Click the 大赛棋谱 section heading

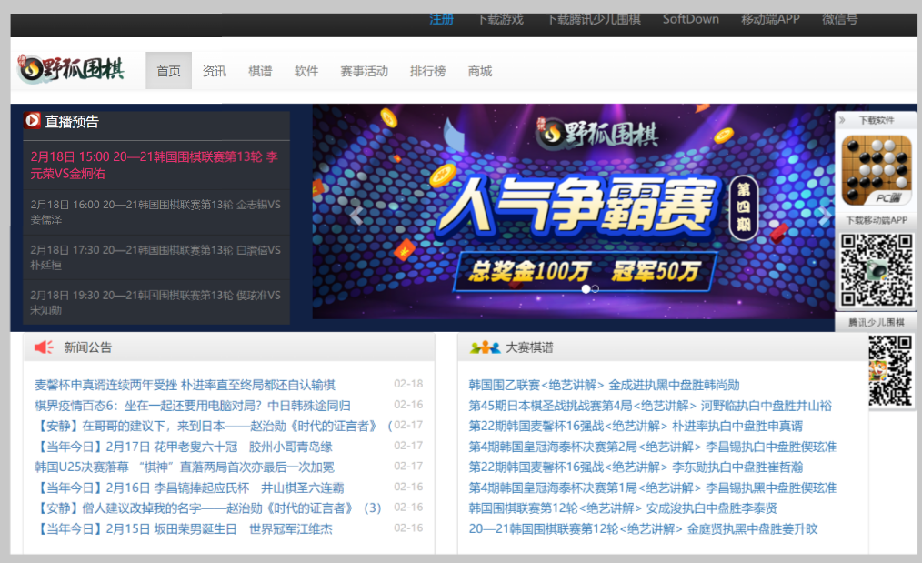click(529, 347)
